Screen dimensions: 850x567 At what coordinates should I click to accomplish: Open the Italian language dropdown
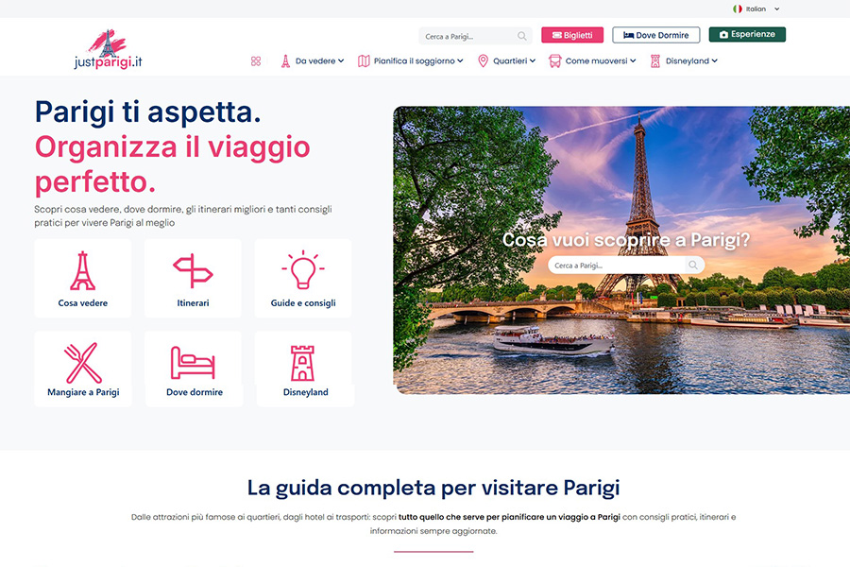coord(756,9)
